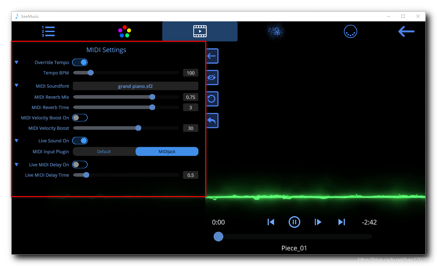Open the colored dots palette icon

tap(124, 31)
